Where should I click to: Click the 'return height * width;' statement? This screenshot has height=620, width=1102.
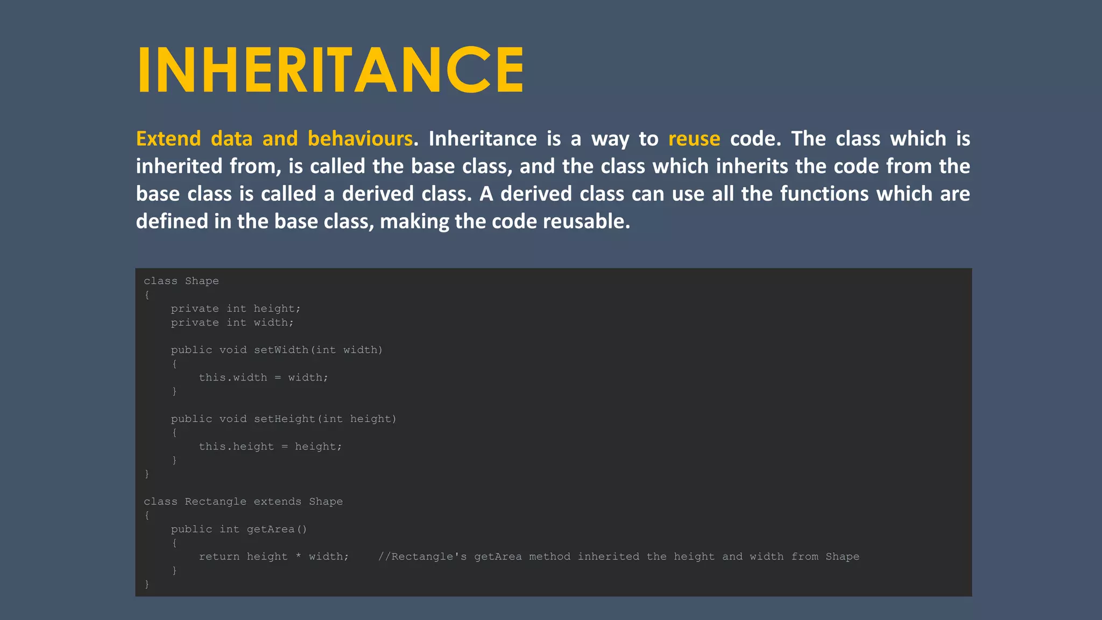(x=274, y=556)
